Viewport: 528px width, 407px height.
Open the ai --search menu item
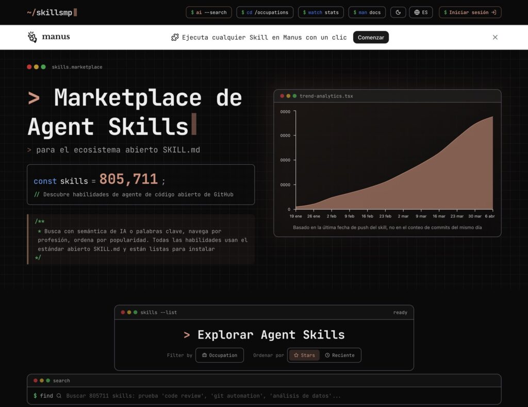coord(209,12)
